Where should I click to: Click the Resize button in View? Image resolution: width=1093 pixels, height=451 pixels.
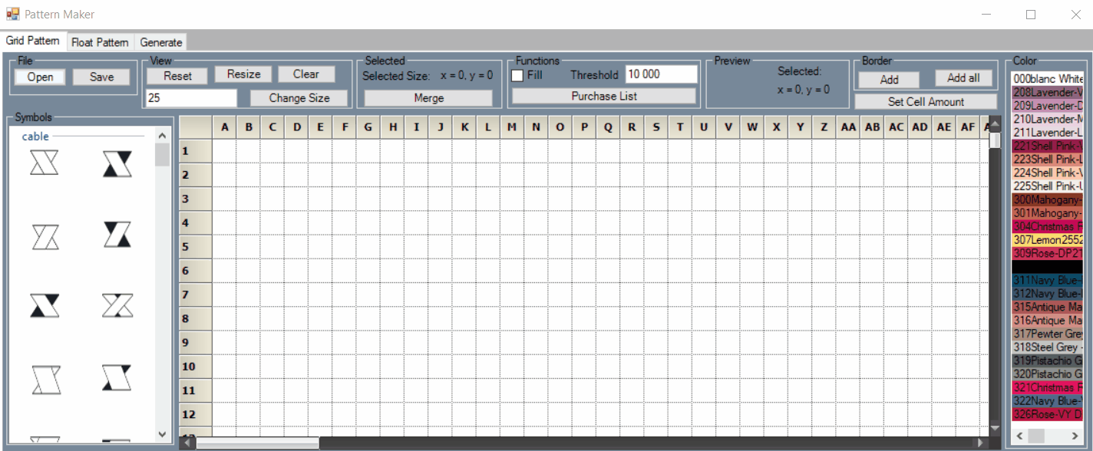244,74
